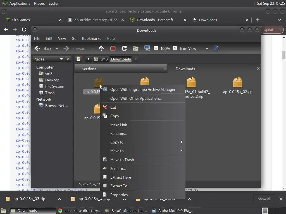Choose Open With Other Application...
286x214 pixels.
coord(143,98)
